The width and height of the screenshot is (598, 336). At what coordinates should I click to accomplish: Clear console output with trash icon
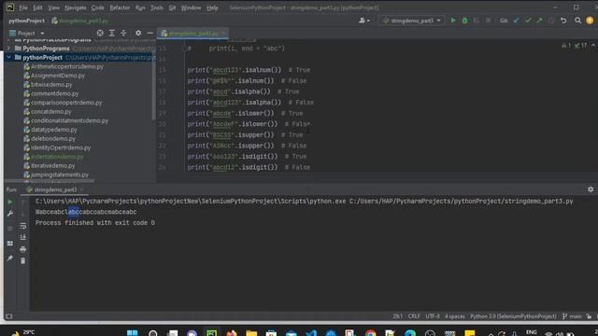[22, 261]
